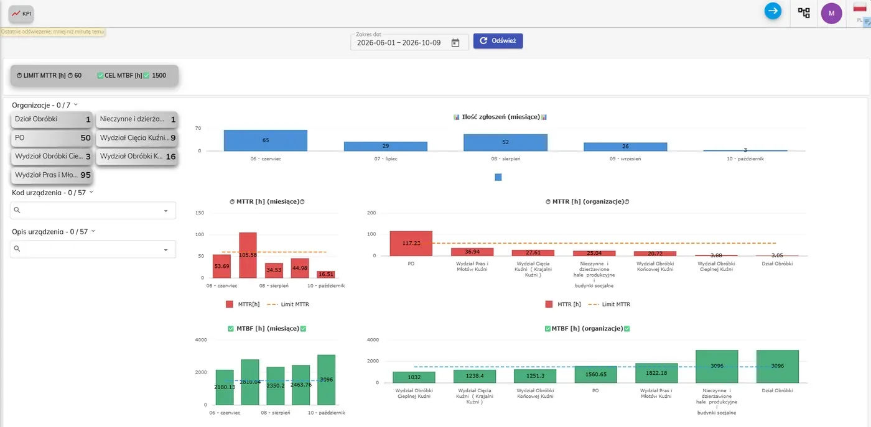
Task: Click the 53.69 MTTR monthly bar
Action: click(221, 266)
